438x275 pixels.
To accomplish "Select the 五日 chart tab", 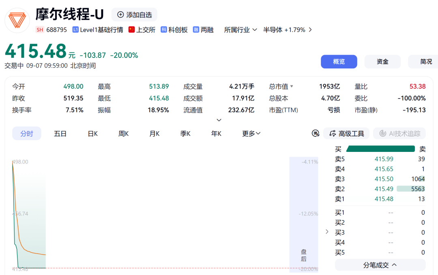I will (60, 134).
